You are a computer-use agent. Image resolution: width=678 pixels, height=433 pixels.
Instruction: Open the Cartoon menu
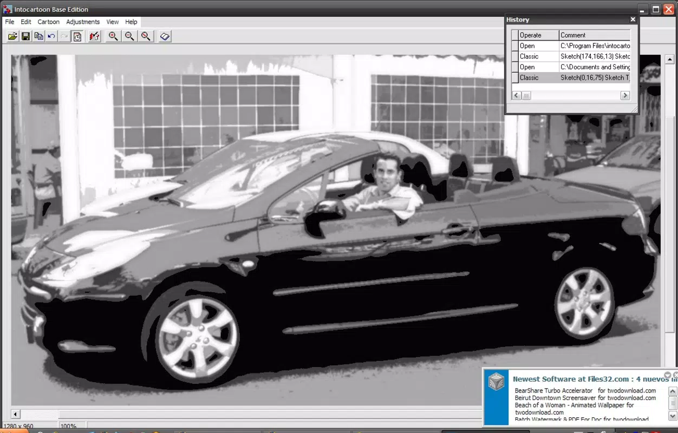coord(49,22)
